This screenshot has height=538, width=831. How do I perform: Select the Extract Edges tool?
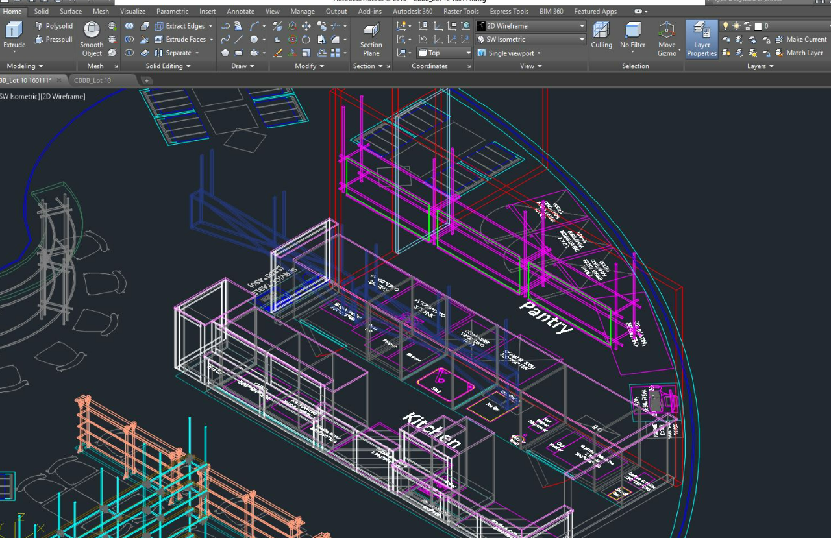pyautogui.click(x=180, y=26)
